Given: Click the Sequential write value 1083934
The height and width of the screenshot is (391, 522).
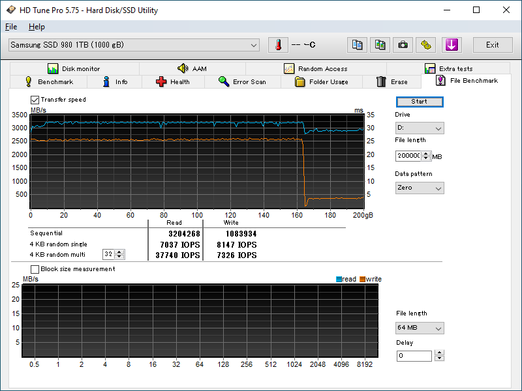Looking at the screenshot, I should (x=241, y=234).
